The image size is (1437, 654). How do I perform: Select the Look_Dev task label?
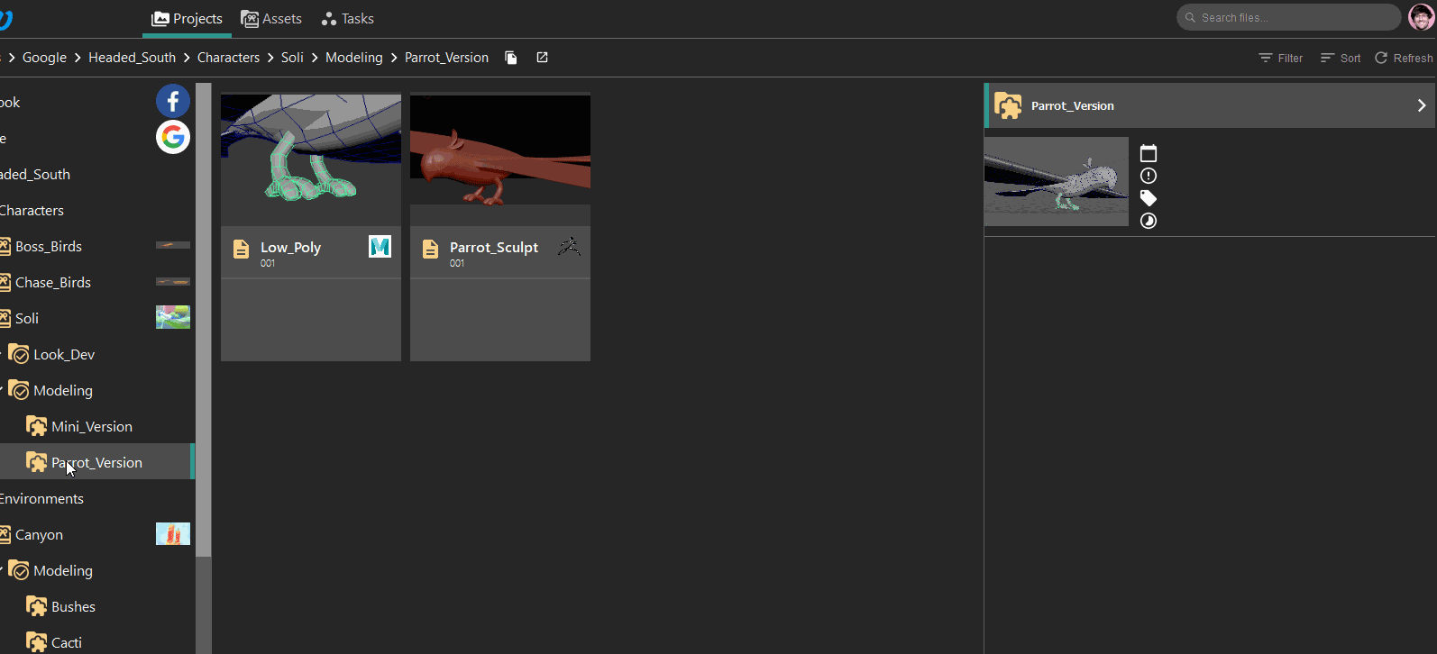64,354
